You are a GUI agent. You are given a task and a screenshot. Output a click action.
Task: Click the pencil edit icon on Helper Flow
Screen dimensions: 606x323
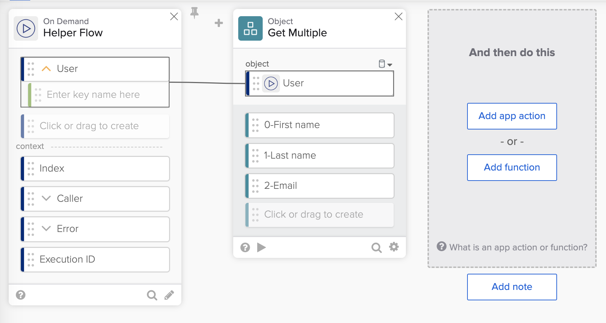point(169,295)
